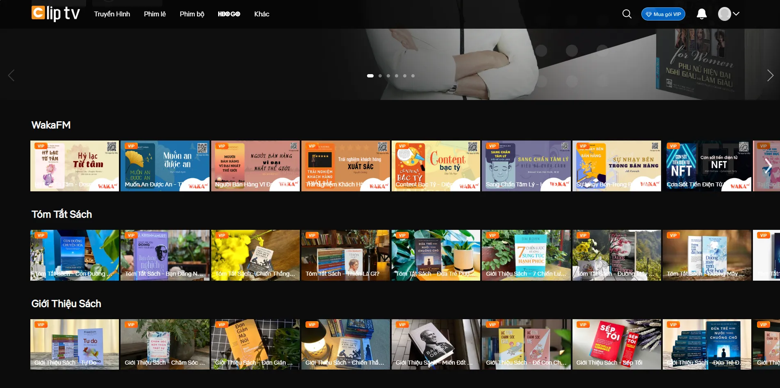This screenshot has height=388, width=780.
Task: Open the search magnifier icon
Action: click(627, 14)
